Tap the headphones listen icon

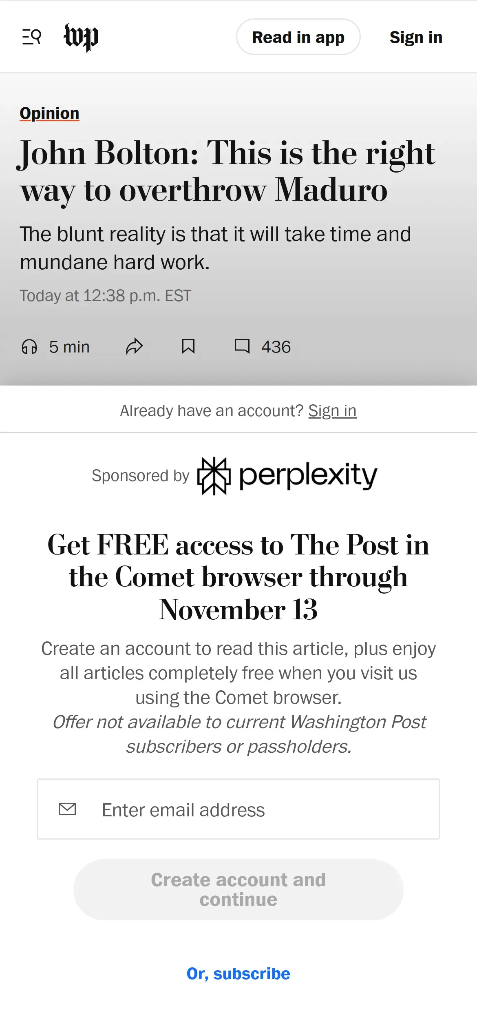pos(29,347)
